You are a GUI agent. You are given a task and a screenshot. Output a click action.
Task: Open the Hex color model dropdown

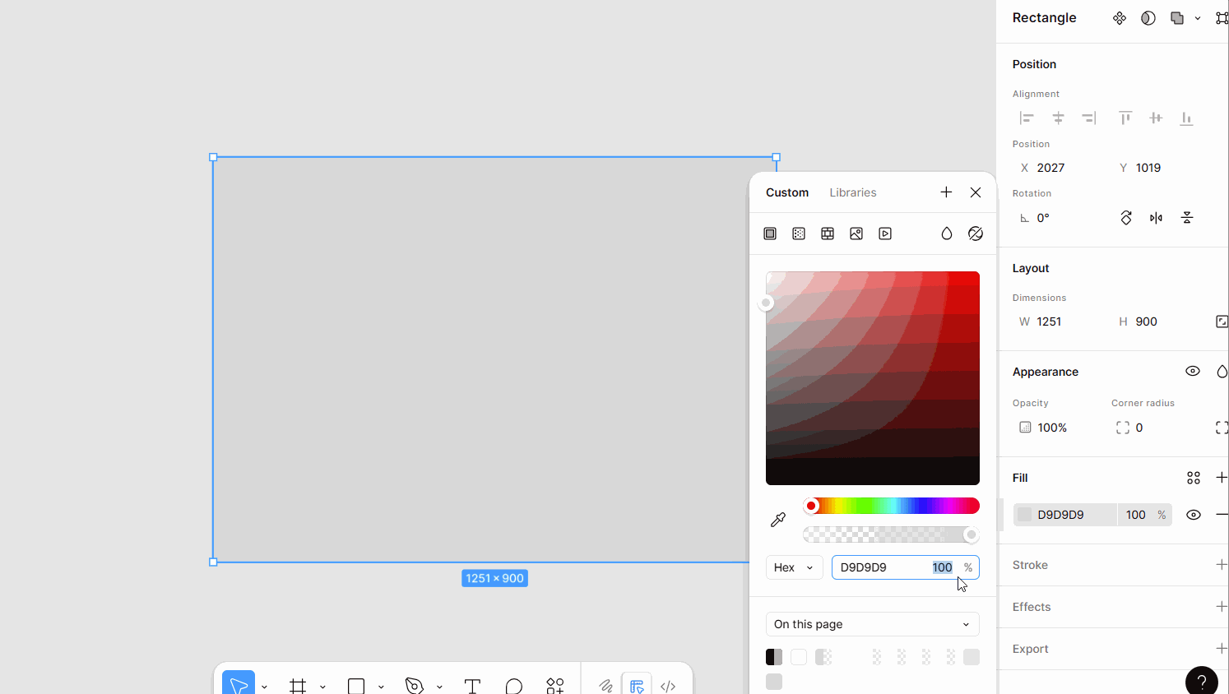(794, 567)
